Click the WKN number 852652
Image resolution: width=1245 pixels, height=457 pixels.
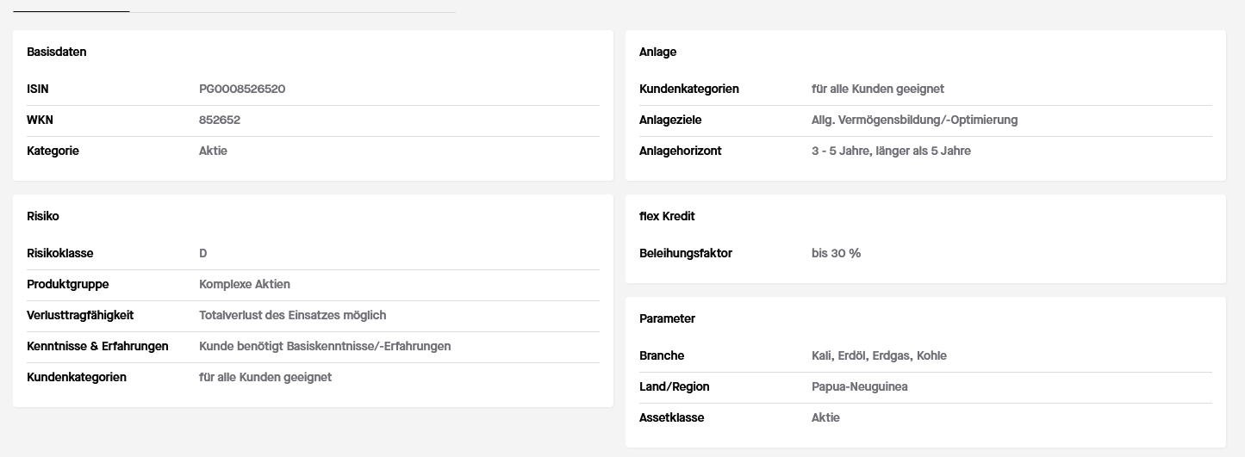click(220, 120)
